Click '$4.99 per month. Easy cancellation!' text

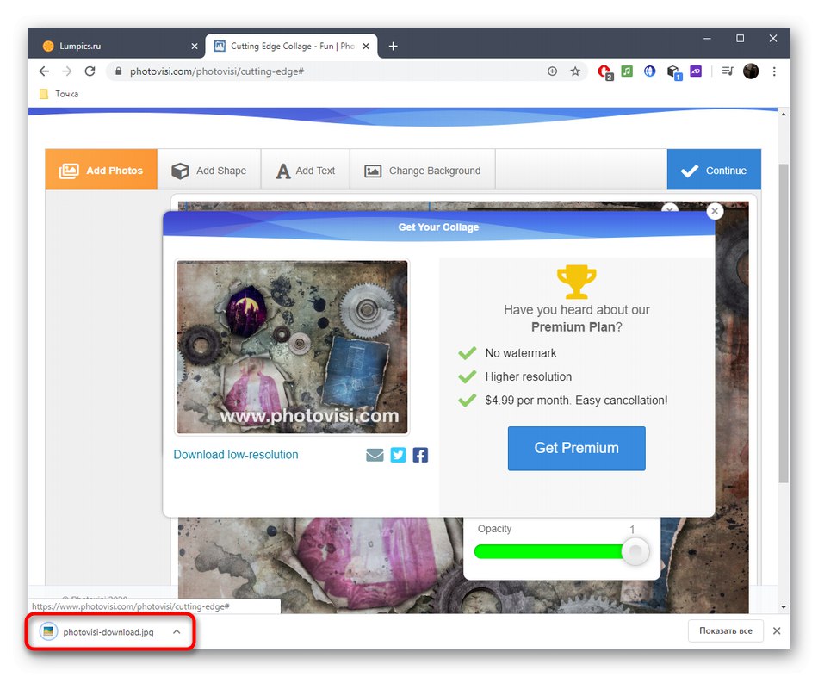576,401
